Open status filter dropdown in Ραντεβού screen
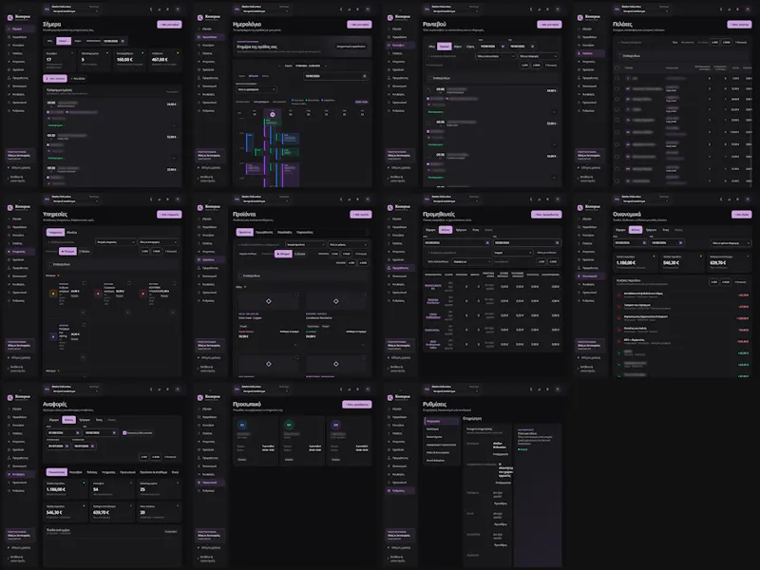Image resolution: width=760 pixels, height=570 pixels. 495,56
